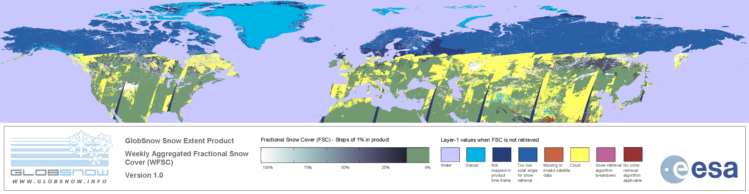Click the '75%' colorbar label
The height and width of the screenshot is (194, 749).
point(308,167)
